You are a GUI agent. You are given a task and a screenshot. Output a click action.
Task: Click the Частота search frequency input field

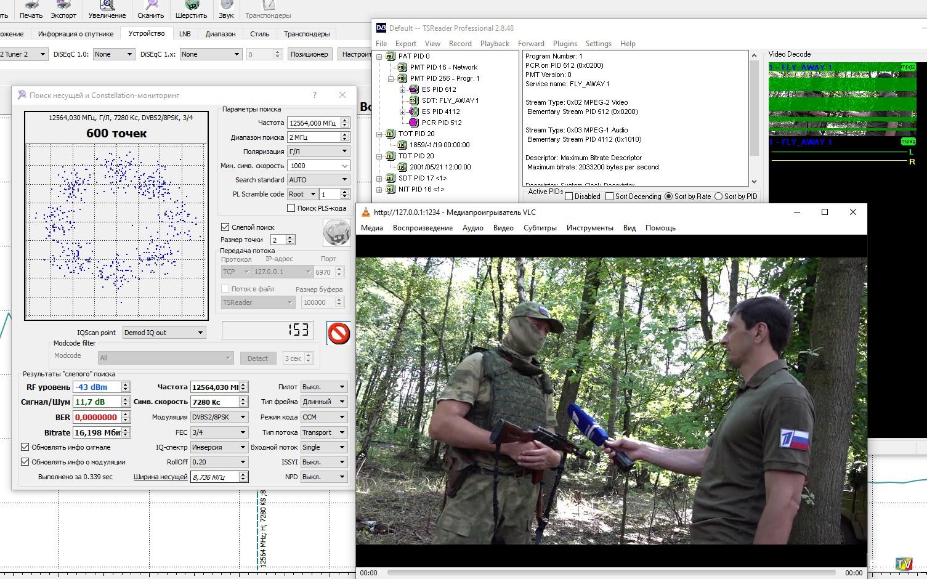[x=313, y=123]
